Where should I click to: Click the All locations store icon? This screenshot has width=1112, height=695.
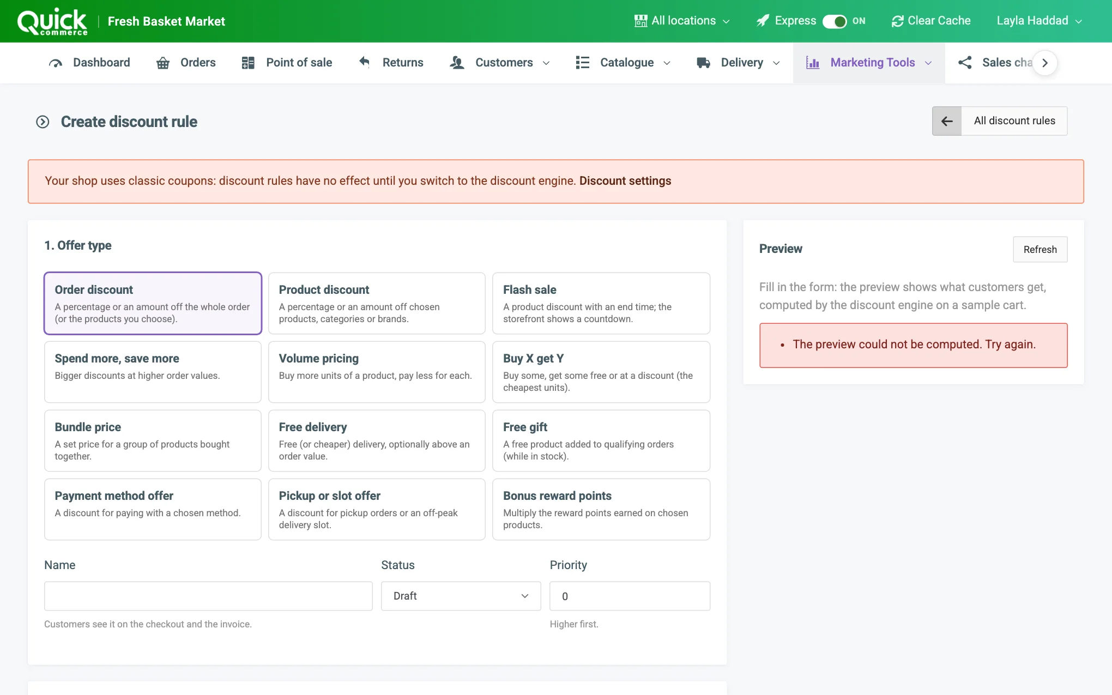coord(640,21)
